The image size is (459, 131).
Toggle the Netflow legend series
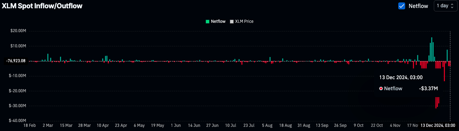point(216,21)
